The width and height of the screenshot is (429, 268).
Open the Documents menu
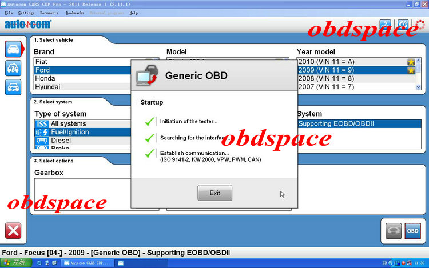(x=49, y=13)
